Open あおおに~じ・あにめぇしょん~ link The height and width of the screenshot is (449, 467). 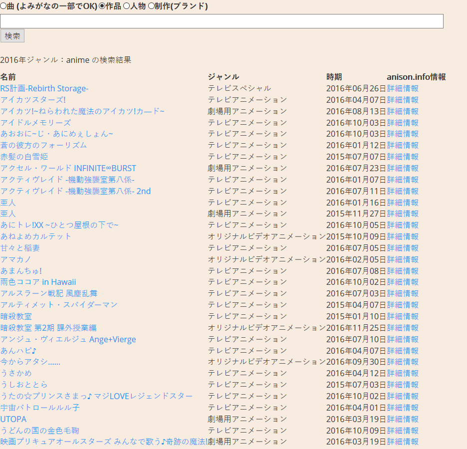pyautogui.click(x=56, y=134)
